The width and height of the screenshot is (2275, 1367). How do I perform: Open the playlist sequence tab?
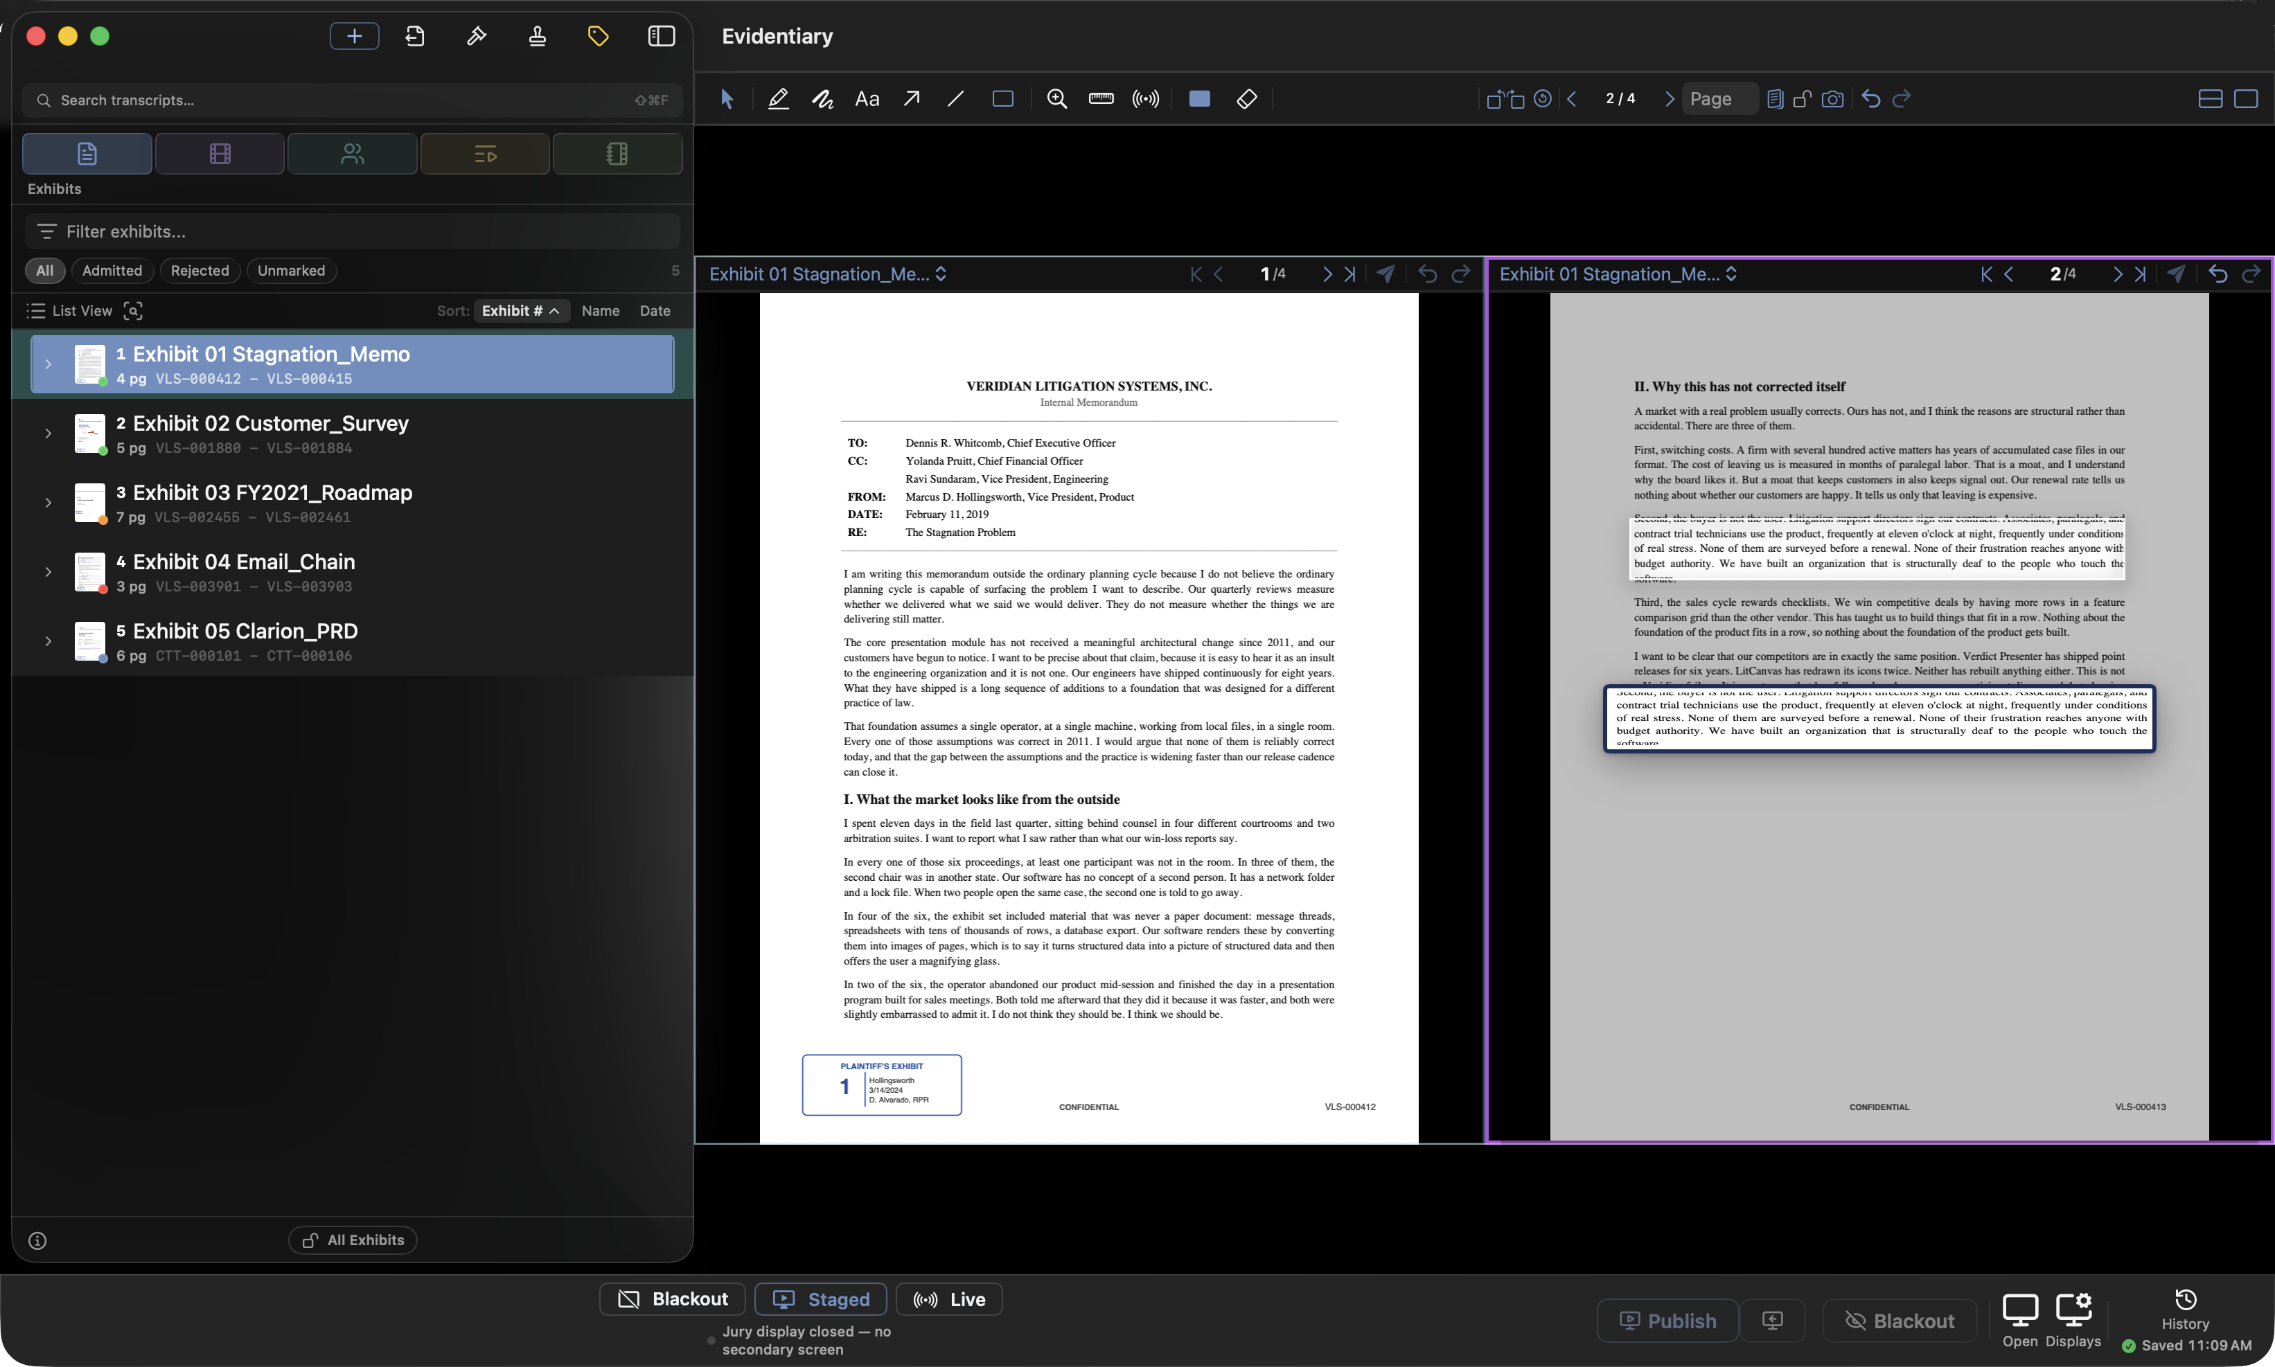pos(485,153)
